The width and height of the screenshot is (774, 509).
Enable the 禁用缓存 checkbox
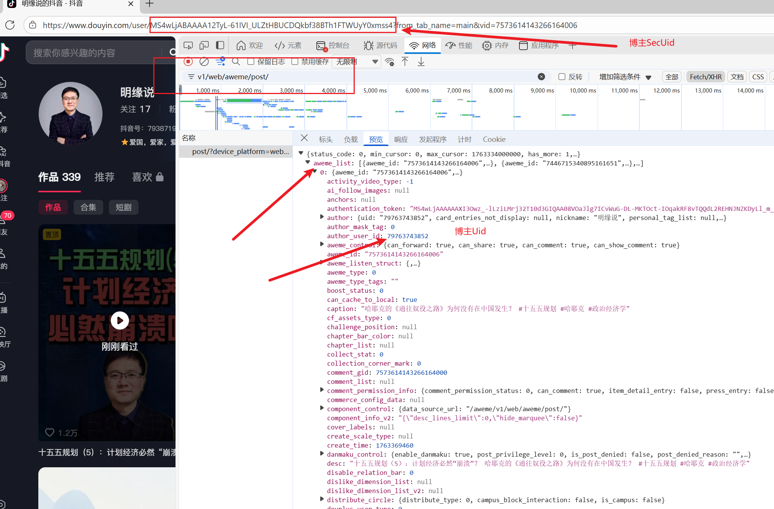295,61
